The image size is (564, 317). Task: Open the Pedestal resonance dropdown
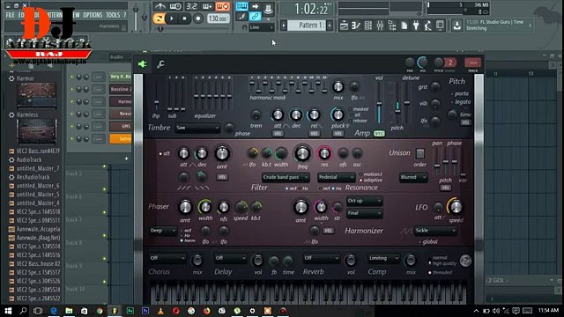tap(336, 177)
